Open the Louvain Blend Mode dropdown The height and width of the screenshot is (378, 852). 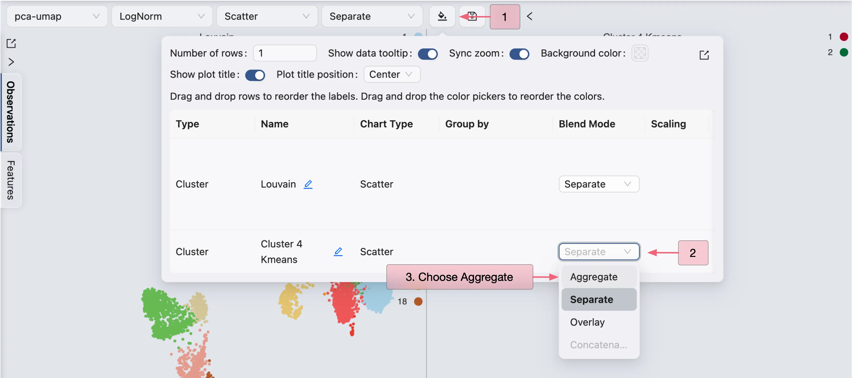[599, 184]
